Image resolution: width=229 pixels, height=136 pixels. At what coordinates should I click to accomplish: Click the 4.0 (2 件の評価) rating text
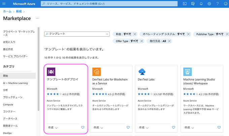(x=71, y=94)
